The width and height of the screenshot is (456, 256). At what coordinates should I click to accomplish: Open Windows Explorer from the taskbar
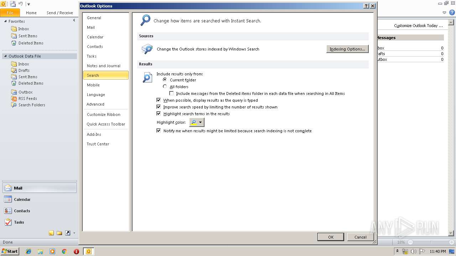coord(40,251)
